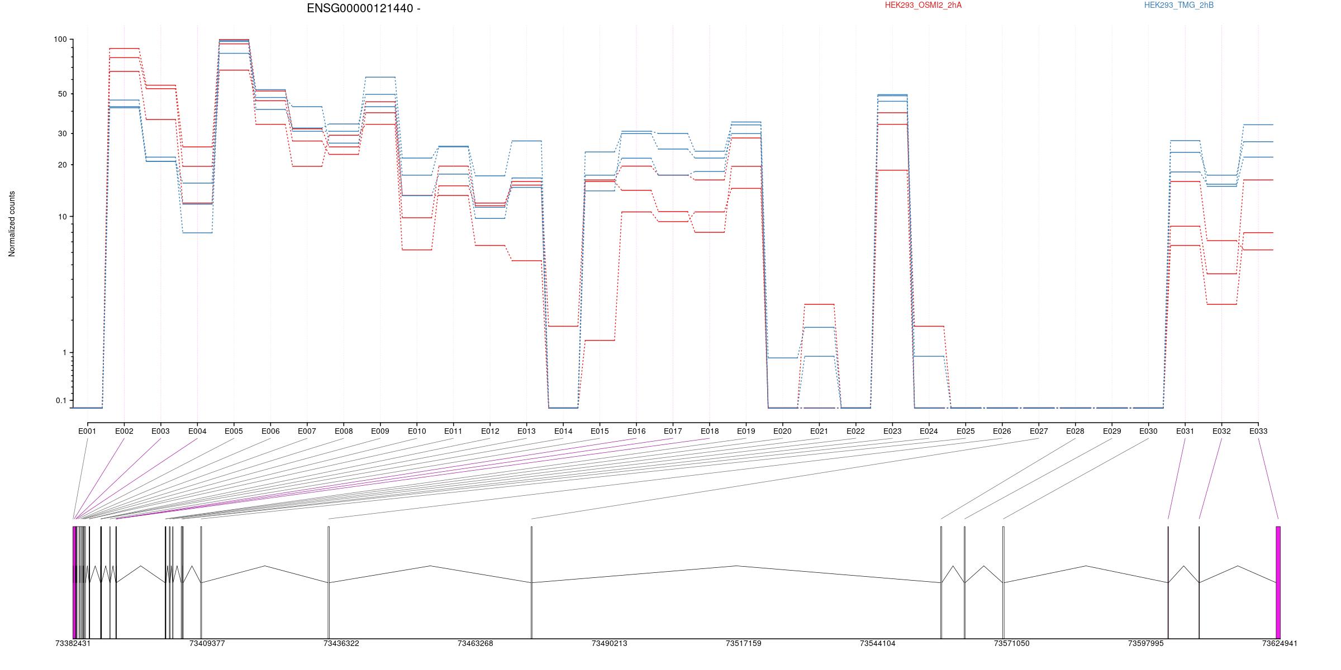This screenshot has width=1341, height=670.
Task: Click exon label E032
Action: point(1222,431)
